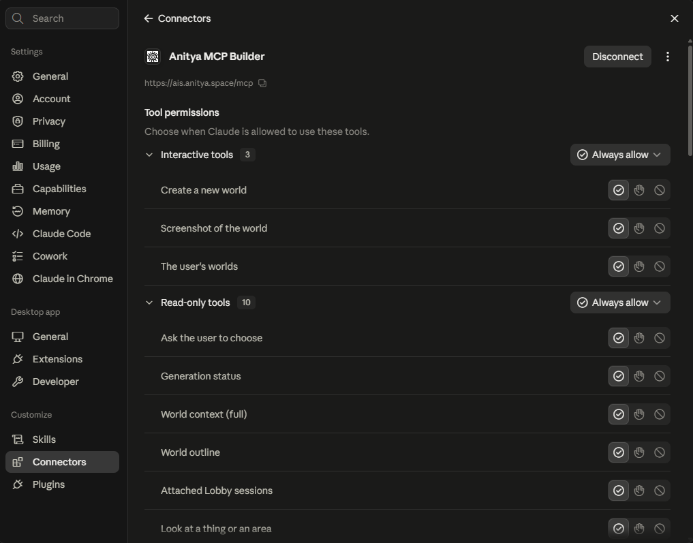View Usage settings

[62, 166]
